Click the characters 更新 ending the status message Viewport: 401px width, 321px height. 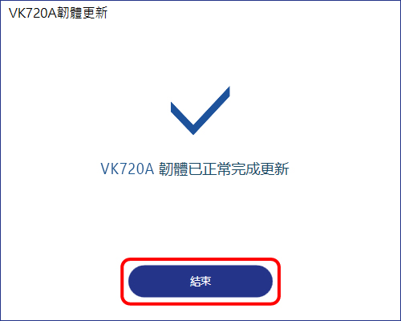tap(275, 169)
